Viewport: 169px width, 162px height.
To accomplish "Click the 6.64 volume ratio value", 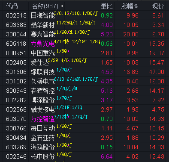I will pos(107,156).
